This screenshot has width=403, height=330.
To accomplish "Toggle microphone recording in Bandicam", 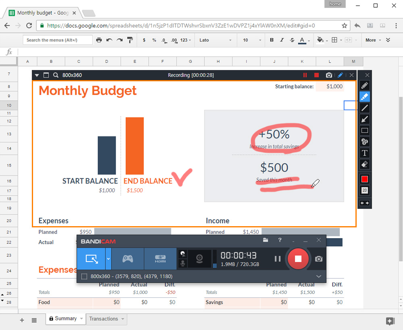I will [x=183, y=263].
